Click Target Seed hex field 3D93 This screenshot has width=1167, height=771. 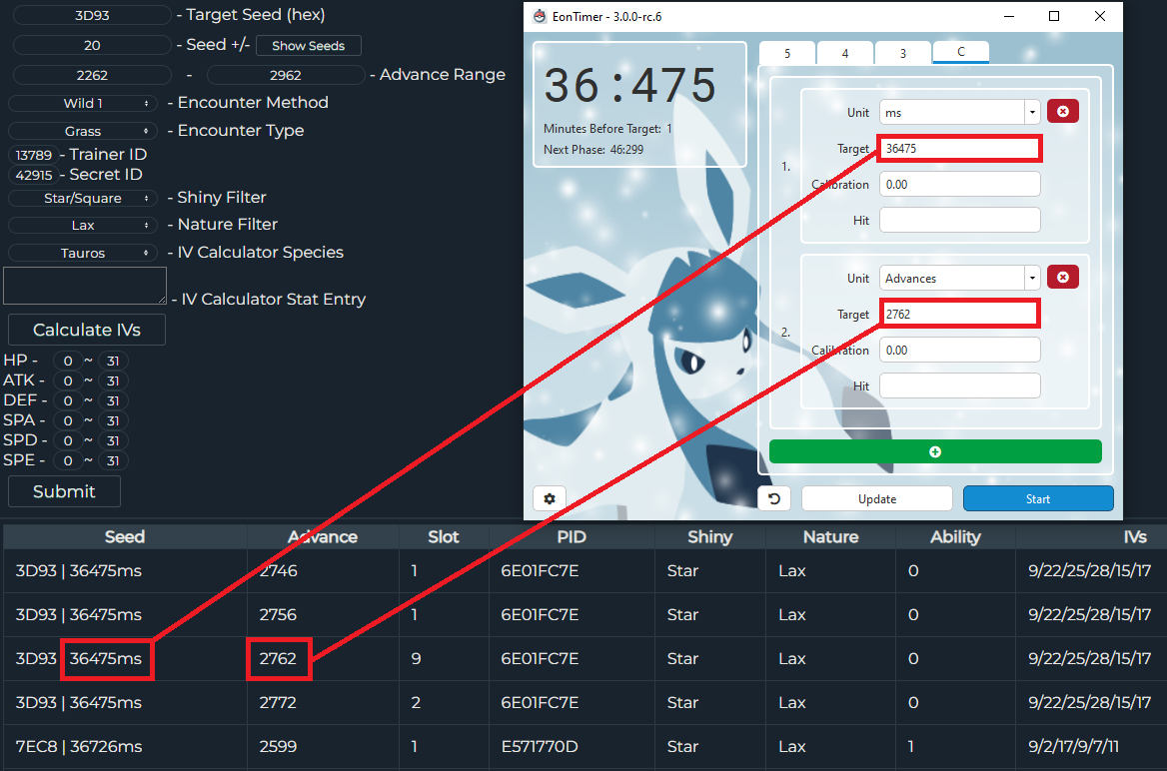(92, 15)
